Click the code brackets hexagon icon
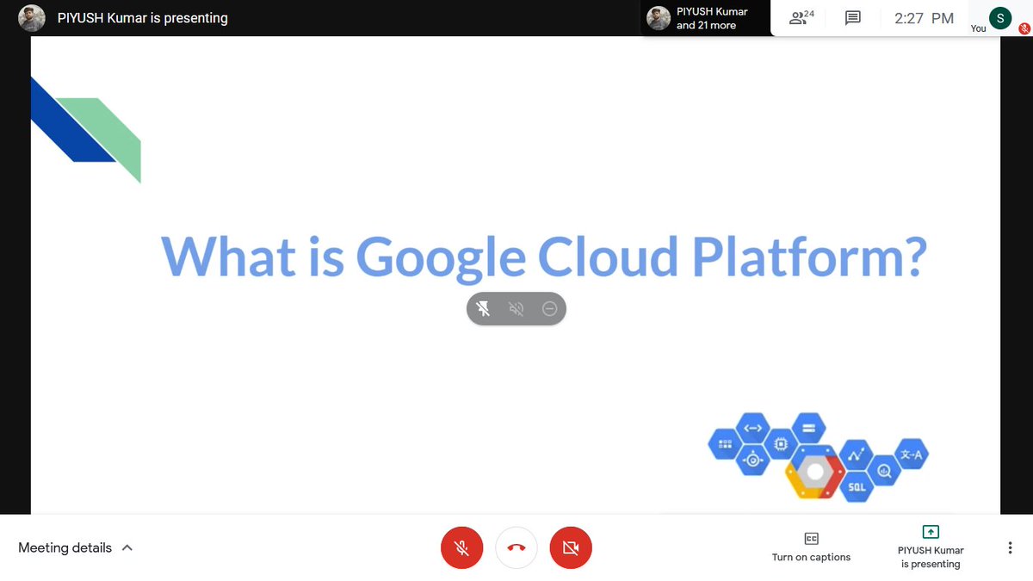This screenshot has height=581, width=1033. coord(753,428)
